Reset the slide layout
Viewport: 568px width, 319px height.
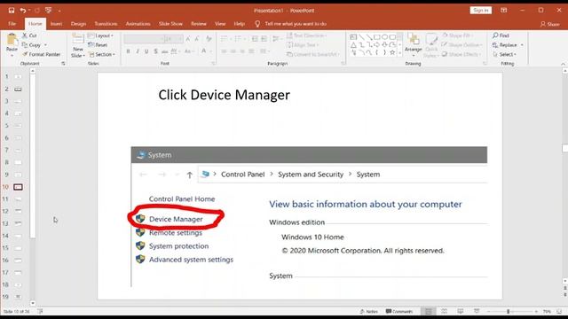[98, 45]
